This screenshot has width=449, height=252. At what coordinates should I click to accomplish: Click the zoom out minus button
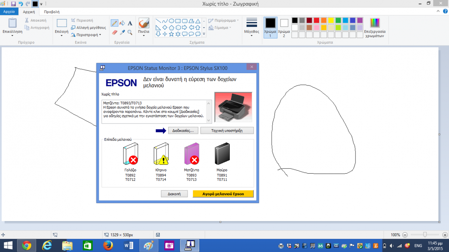[x=405, y=235]
